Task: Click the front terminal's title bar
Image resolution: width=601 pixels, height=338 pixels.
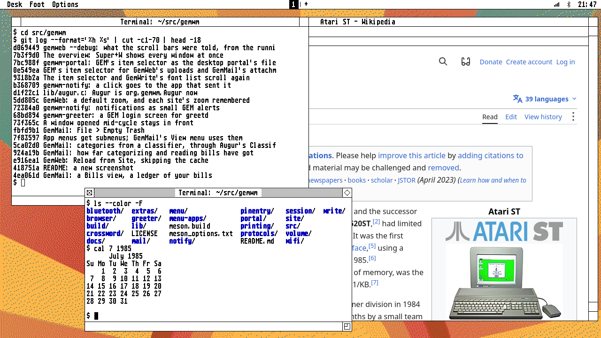Action: (x=218, y=192)
